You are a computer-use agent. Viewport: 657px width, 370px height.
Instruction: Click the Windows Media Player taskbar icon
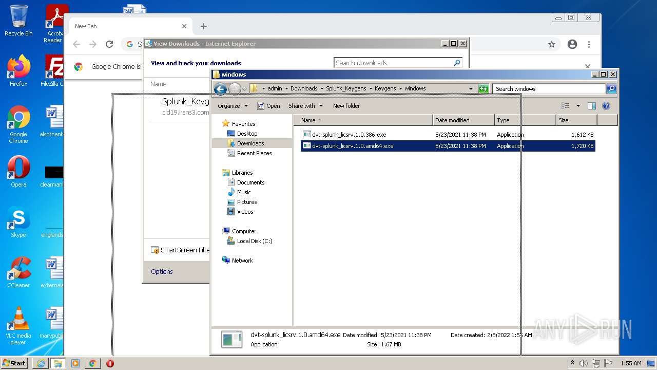(75, 363)
